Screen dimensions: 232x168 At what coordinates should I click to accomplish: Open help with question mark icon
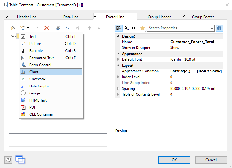(8, 160)
